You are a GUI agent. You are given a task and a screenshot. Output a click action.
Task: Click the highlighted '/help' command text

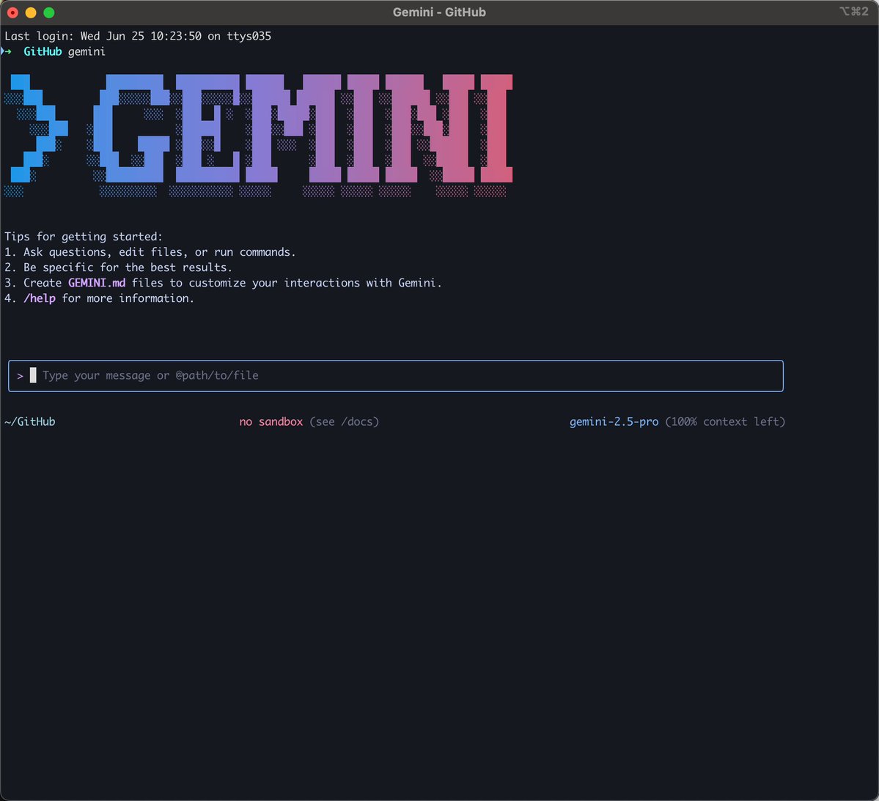pos(40,298)
